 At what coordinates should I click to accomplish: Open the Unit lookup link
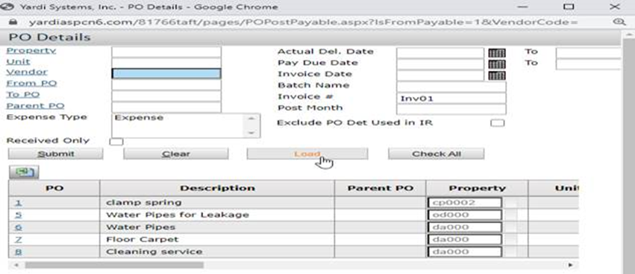click(x=18, y=62)
